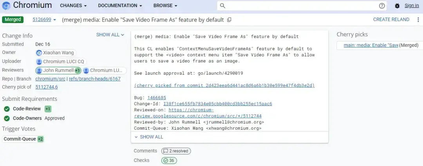Open the chromium/src repo link
The height and width of the screenshot is (166, 423).
click(x=51, y=79)
